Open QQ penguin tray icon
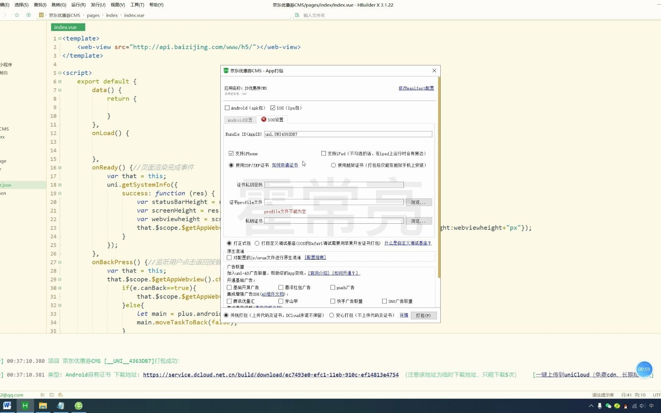Viewport: 661px width, 413px height. coord(625,406)
